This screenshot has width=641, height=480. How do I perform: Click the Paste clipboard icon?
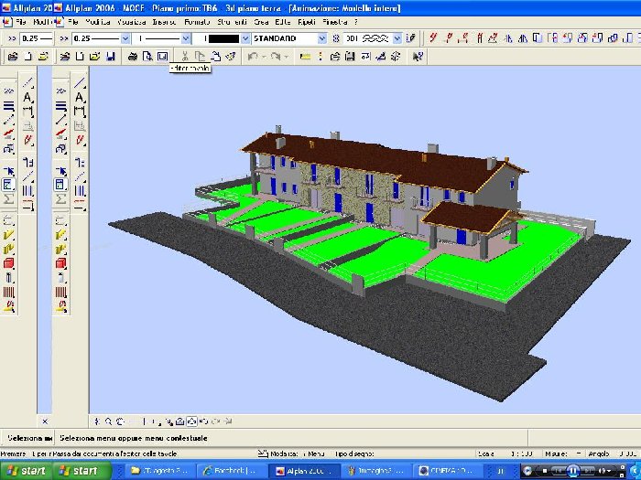pyautogui.click(x=215, y=57)
